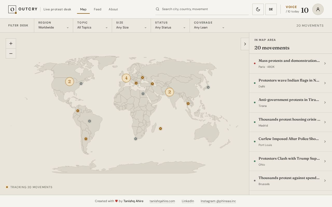
Task: Select the South Africa map marker
Action: (136, 139)
